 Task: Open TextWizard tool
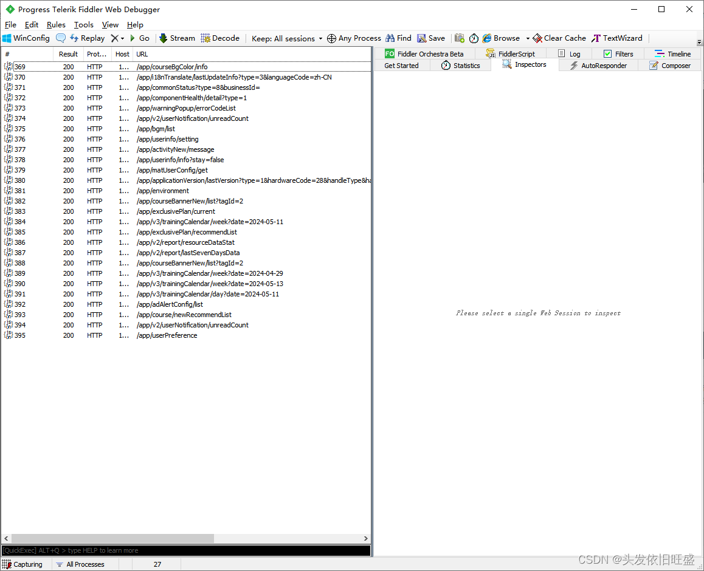pos(617,38)
